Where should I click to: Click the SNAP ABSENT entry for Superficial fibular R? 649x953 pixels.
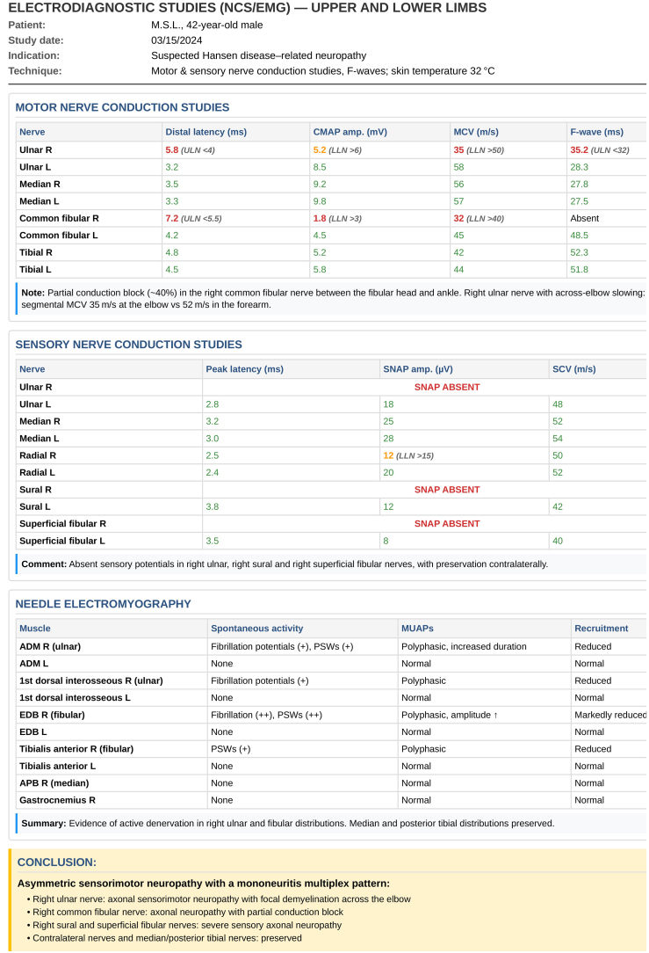tap(447, 523)
